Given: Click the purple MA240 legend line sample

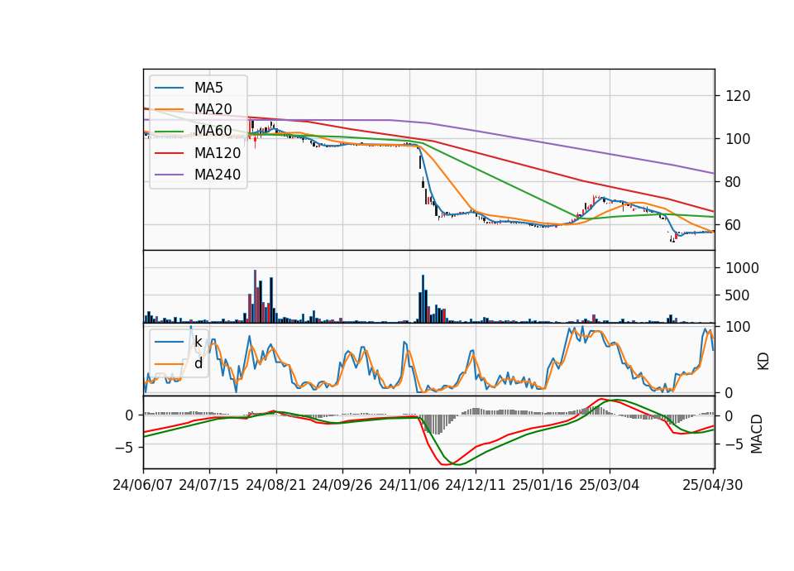Looking at the screenshot, I should pos(169,175).
